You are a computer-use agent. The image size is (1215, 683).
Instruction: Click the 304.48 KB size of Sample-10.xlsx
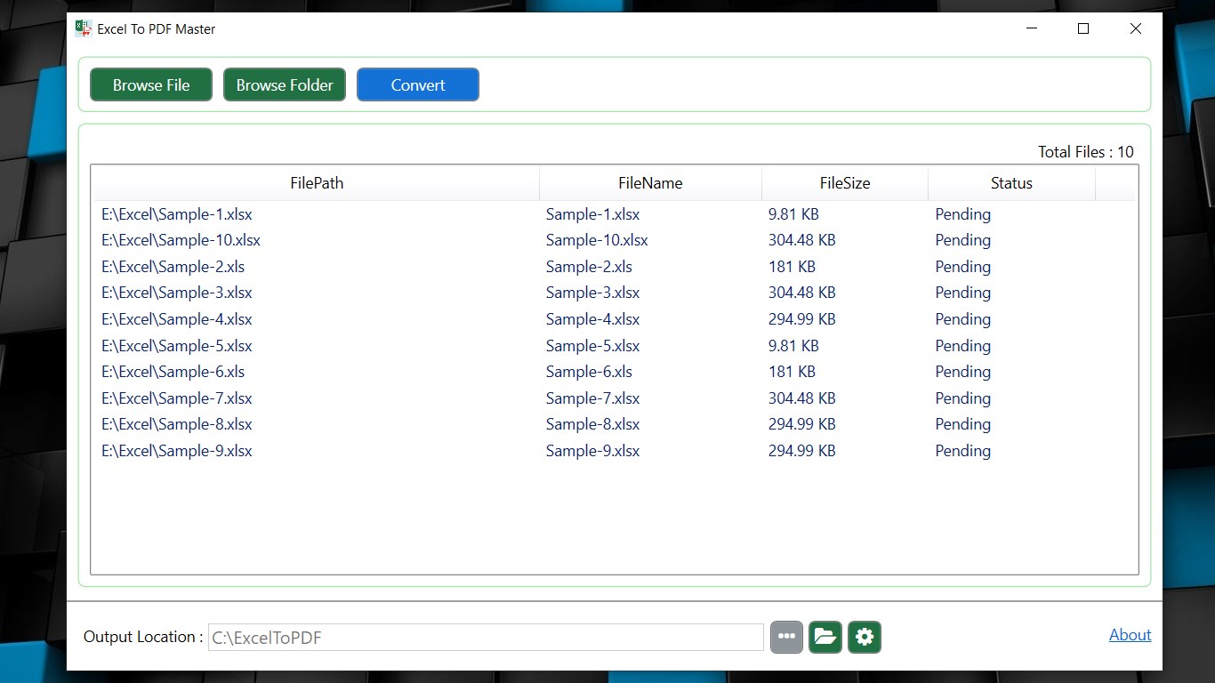(802, 240)
